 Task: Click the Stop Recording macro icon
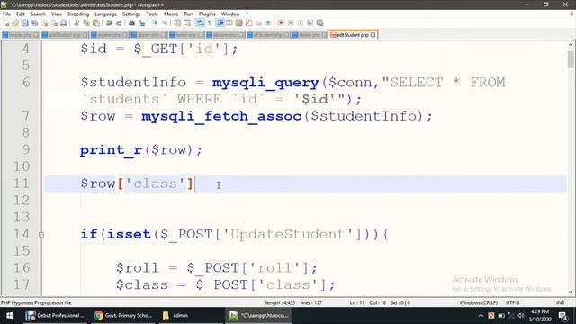pos(291,23)
